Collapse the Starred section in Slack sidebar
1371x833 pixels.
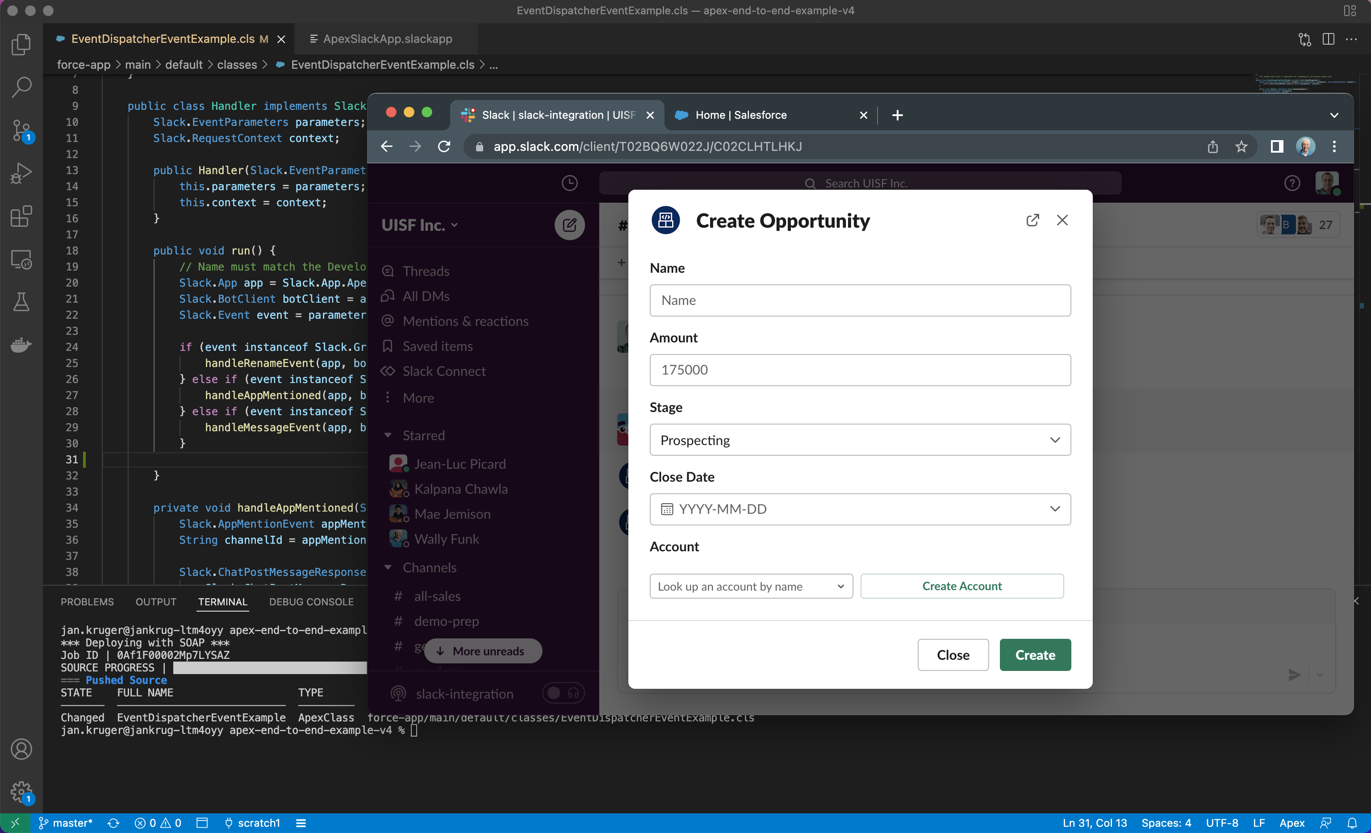click(388, 435)
